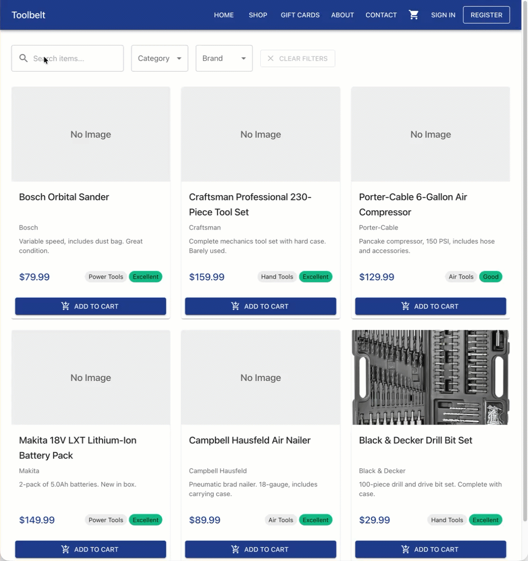The height and width of the screenshot is (561, 528).
Task: Open the Black & Decker Drill Bit Set image
Action: click(x=431, y=378)
